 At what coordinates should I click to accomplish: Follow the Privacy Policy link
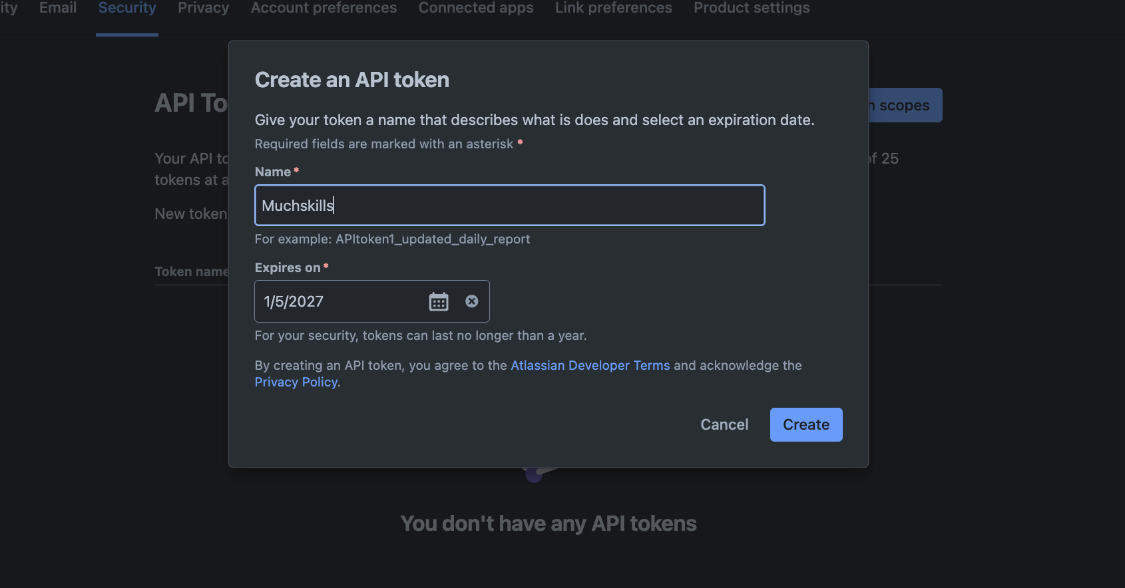pyautogui.click(x=296, y=382)
